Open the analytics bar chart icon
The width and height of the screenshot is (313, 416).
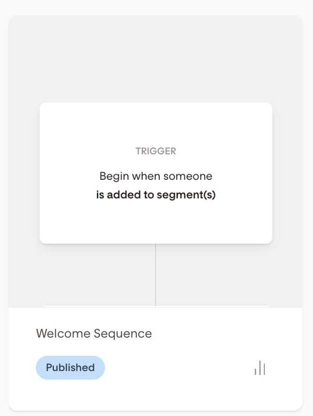[x=260, y=368]
